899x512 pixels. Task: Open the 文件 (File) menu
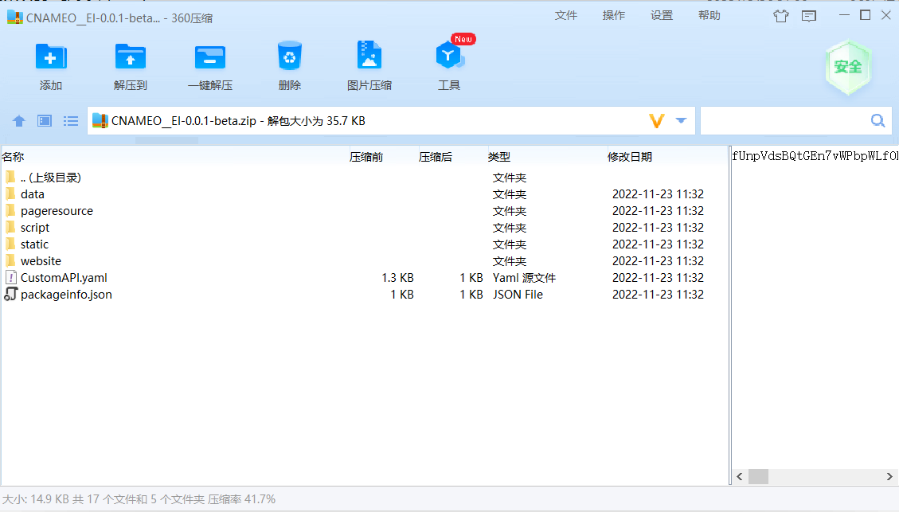click(x=566, y=14)
